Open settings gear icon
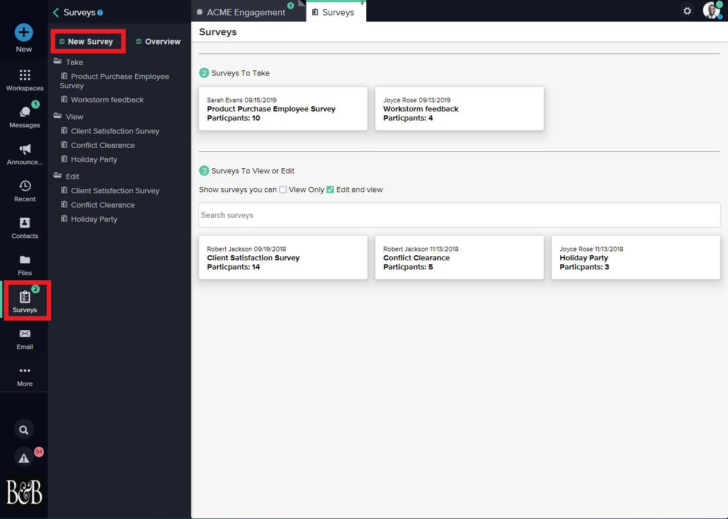This screenshot has height=519, width=728. coord(687,11)
